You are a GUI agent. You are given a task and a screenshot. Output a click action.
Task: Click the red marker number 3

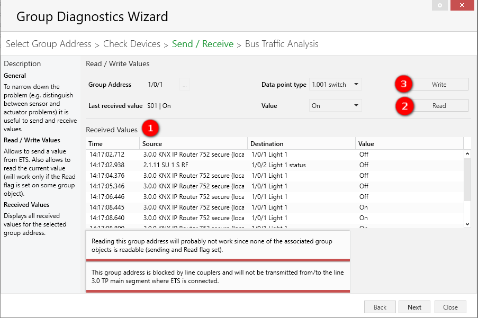404,84
